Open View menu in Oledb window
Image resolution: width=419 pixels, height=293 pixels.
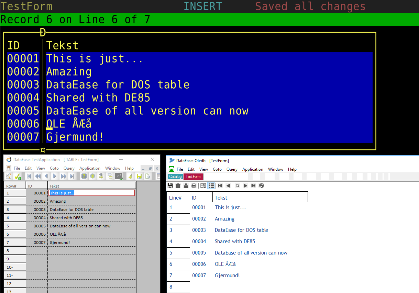204,169
